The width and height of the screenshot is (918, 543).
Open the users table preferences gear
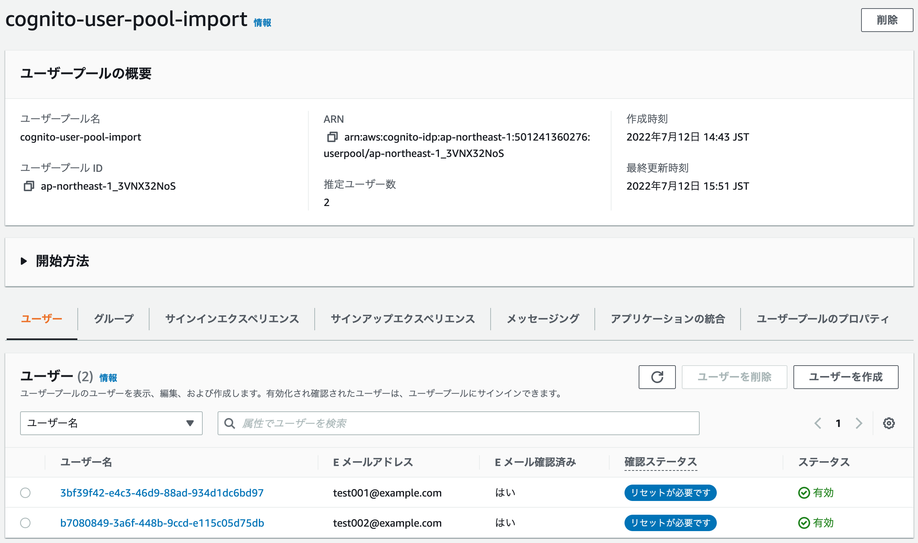tap(889, 423)
